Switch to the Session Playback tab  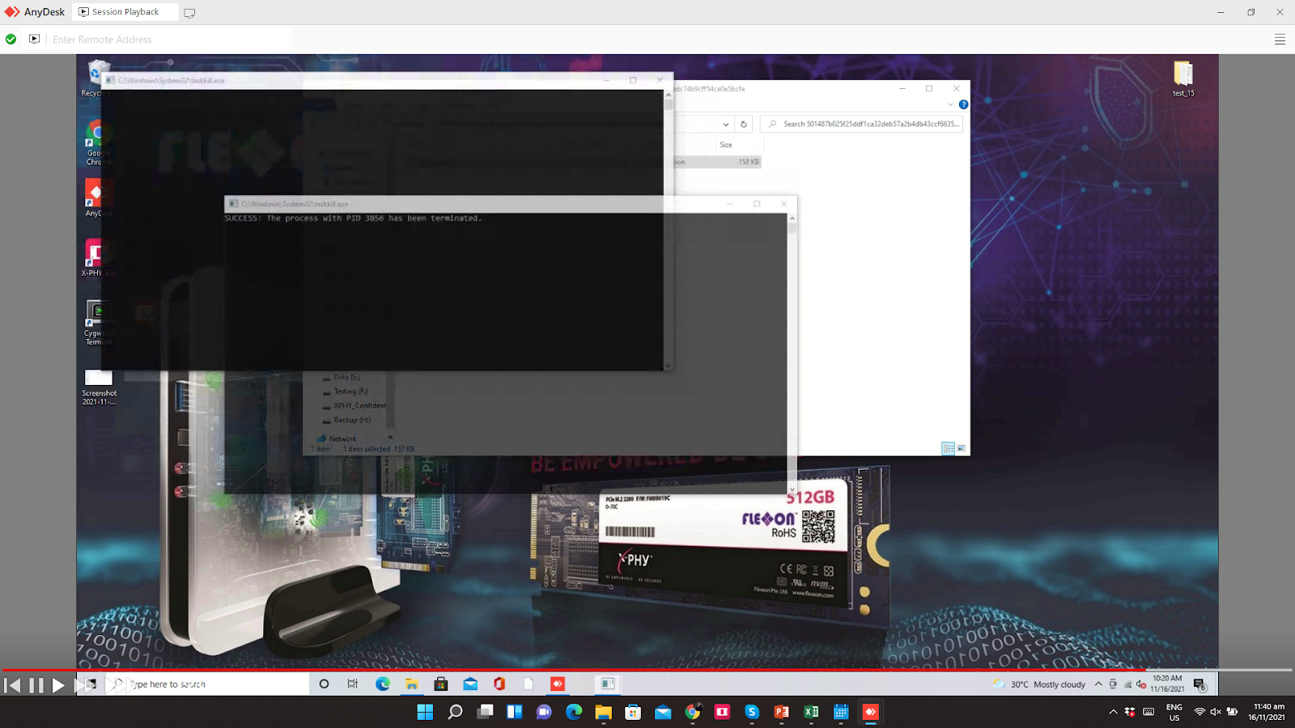(125, 12)
